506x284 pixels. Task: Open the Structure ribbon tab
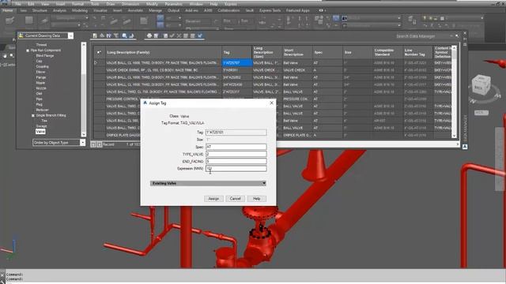tap(40, 10)
